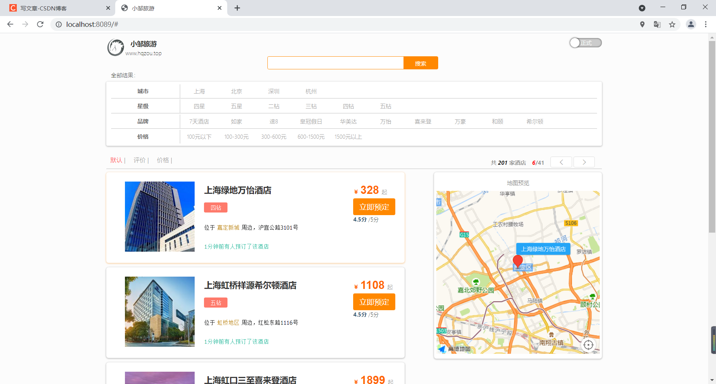Click the browser address bar URL
This screenshot has height=384, width=716.
(x=92, y=24)
